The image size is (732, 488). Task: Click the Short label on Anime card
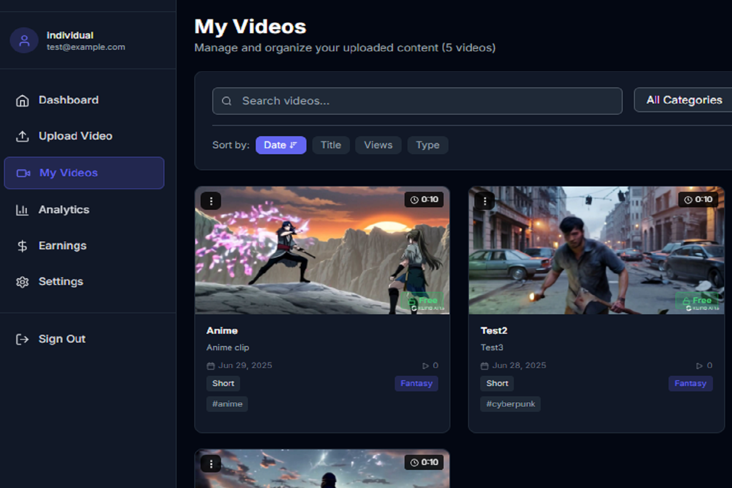[x=223, y=384]
